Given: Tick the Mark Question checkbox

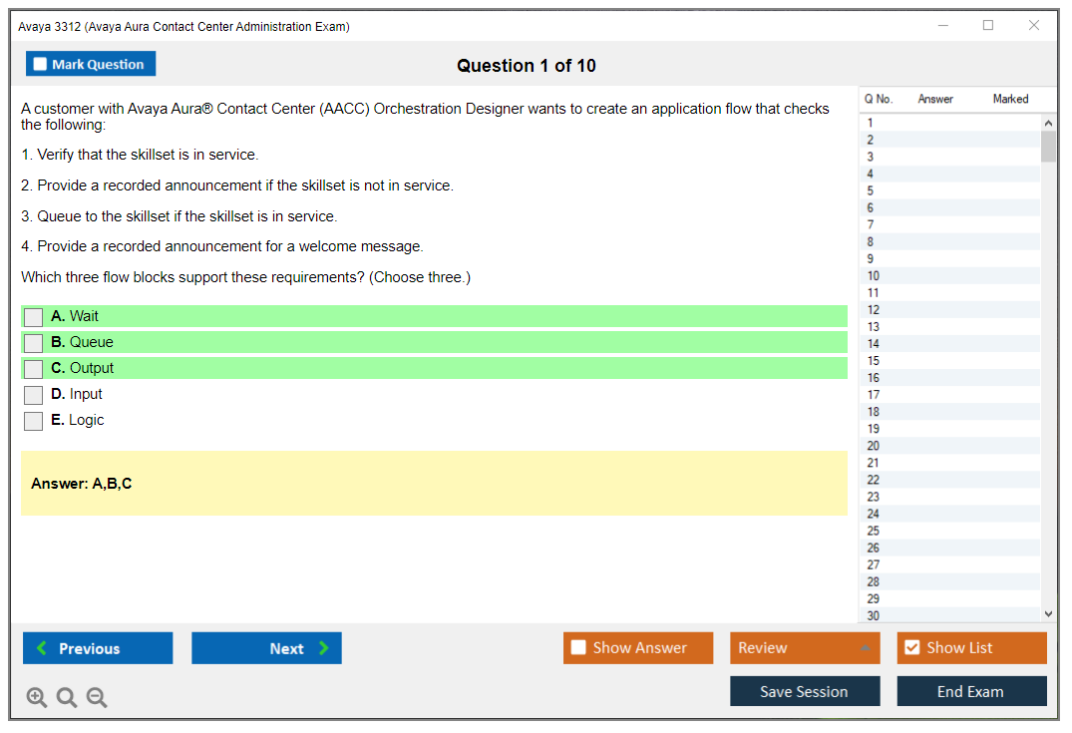Looking at the screenshot, I should point(41,65).
